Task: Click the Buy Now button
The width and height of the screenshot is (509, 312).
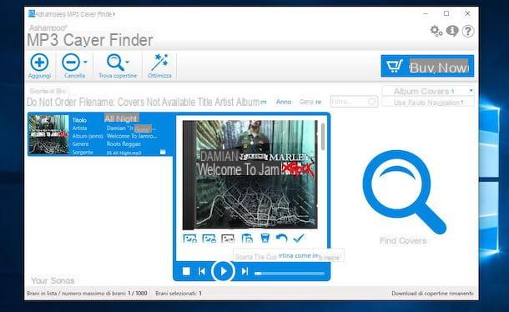Action: point(427,66)
